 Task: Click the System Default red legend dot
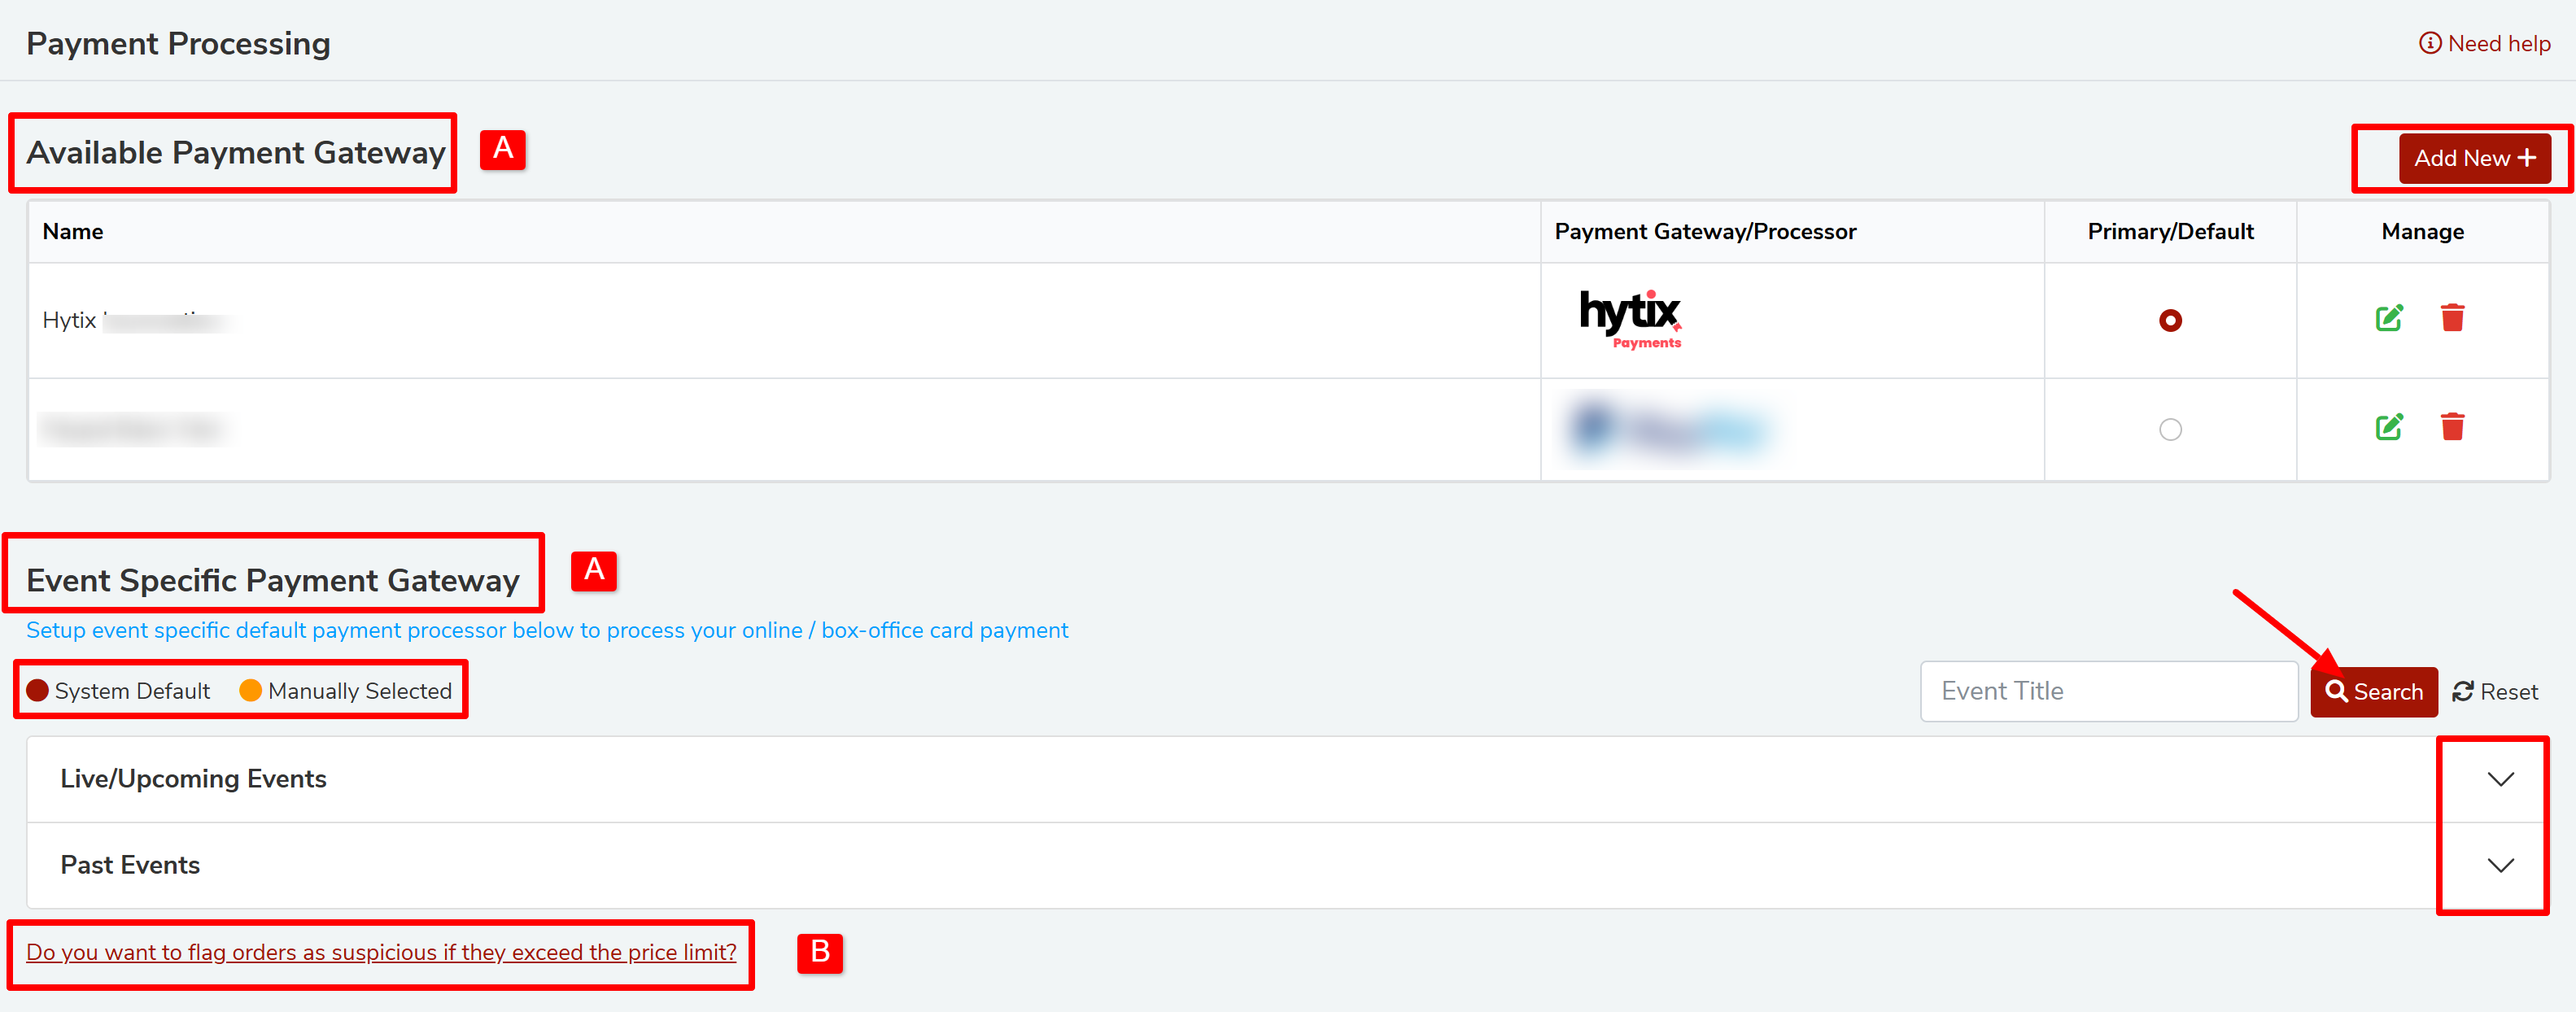37,691
